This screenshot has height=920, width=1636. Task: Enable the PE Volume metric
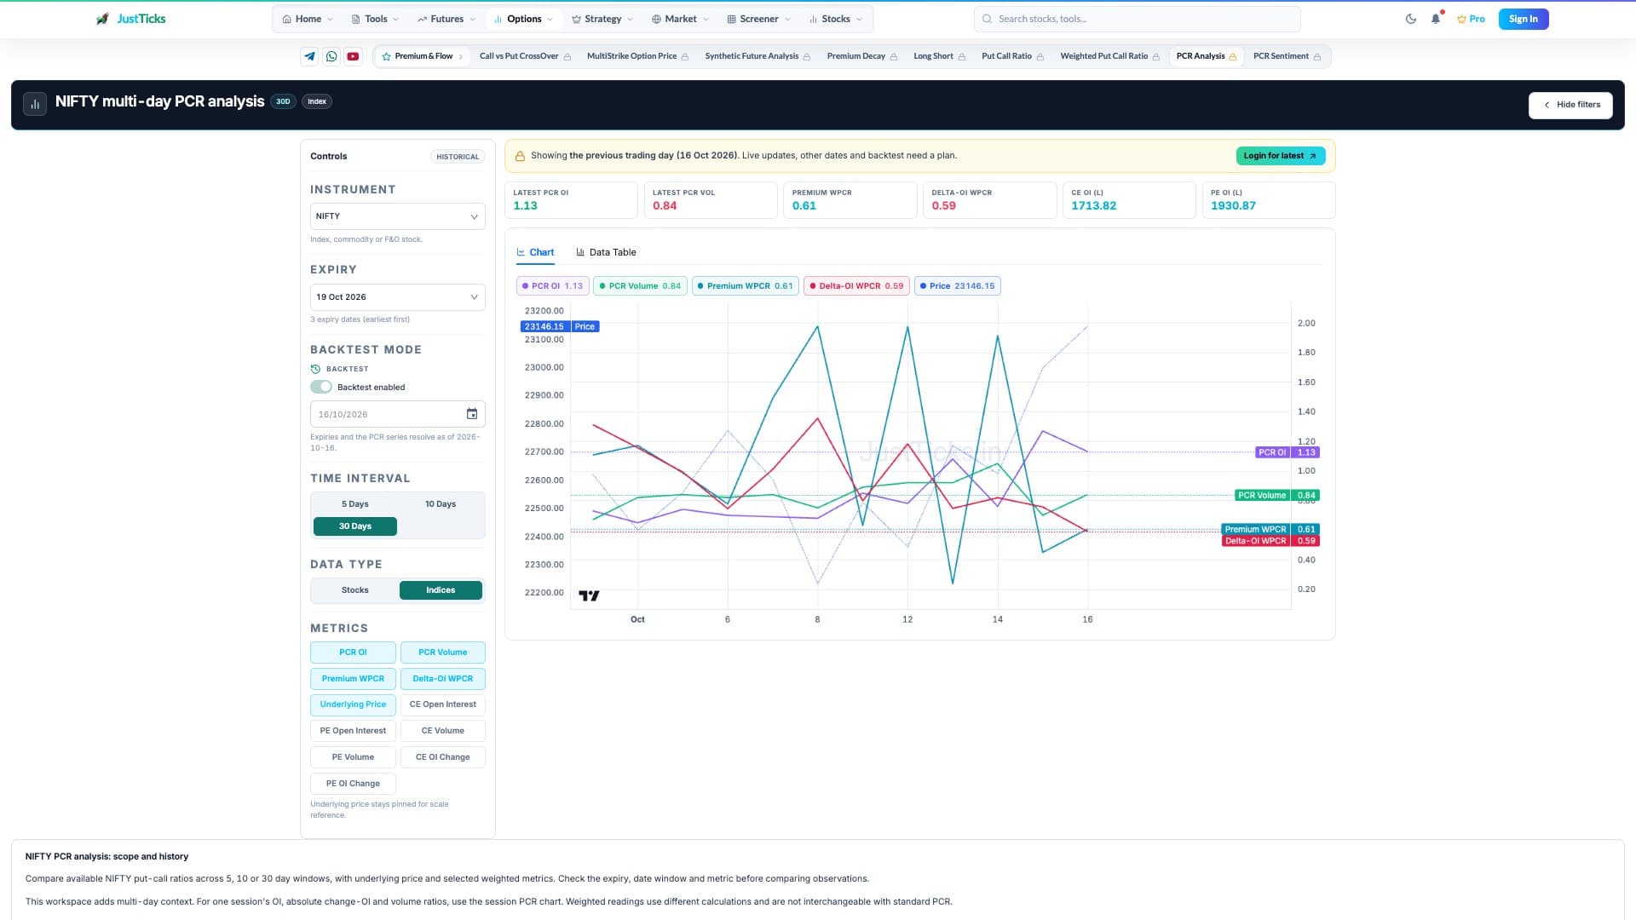[353, 757]
